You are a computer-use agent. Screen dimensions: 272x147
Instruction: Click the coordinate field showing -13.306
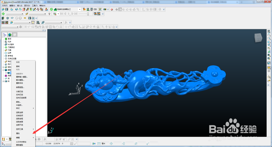48,143
